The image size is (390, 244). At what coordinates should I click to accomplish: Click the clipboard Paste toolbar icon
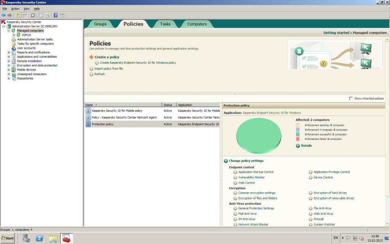point(33,15)
